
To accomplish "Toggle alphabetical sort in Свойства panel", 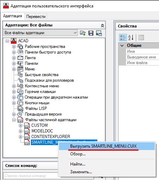I will (x=131, y=38).
